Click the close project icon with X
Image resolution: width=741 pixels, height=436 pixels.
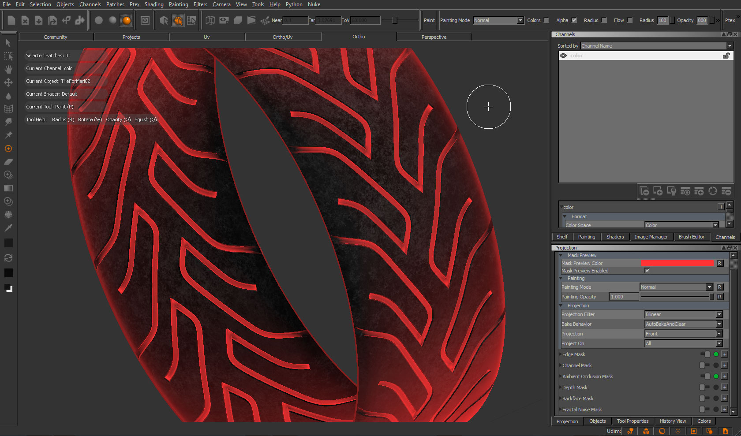25,20
